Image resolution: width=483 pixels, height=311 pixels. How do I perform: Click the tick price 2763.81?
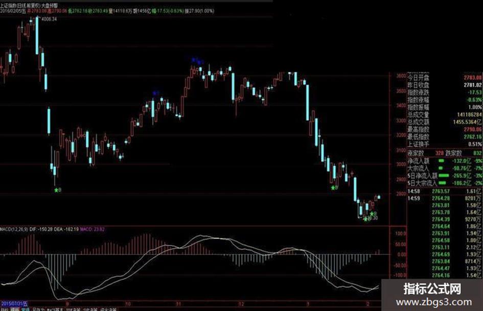[441, 205]
